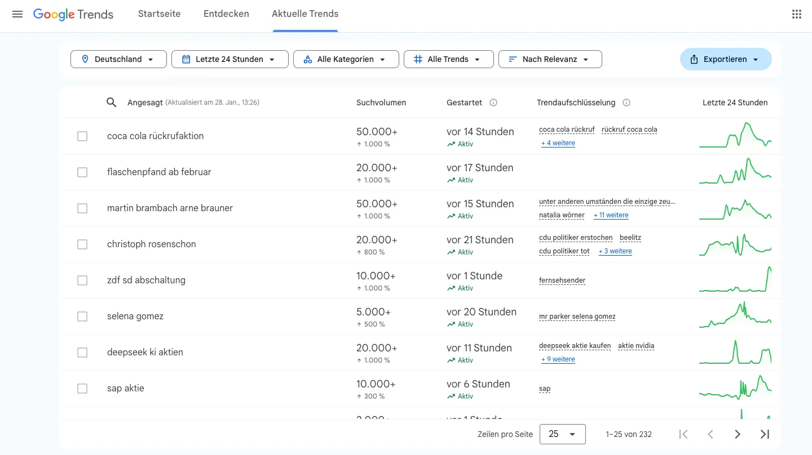The height and width of the screenshot is (455, 812).
Task: Click the Google Trends logo
Action: click(x=73, y=15)
